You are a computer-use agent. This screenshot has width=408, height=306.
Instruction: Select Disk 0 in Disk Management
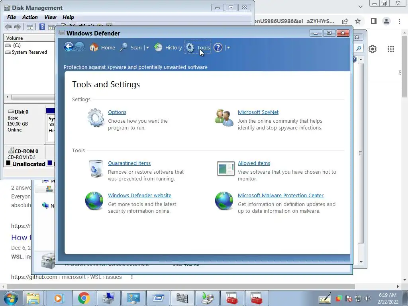click(x=24, y=124)
